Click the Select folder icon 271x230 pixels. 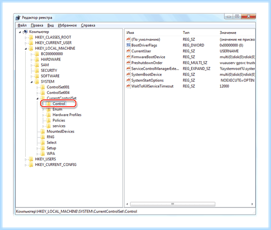pyautogui.click(x=42, y=142)
